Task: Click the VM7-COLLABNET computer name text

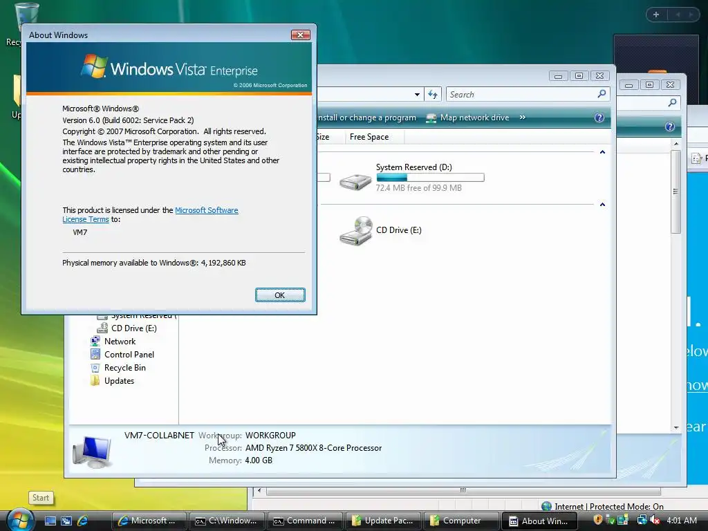Action: tap(159, 436)
